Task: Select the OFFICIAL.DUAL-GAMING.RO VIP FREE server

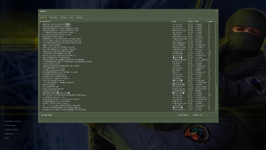Action: tap(127, 26)
